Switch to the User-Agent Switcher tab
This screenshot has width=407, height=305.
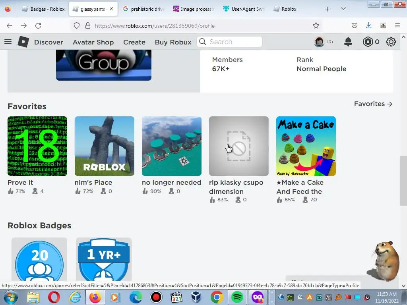click(244, 9)
